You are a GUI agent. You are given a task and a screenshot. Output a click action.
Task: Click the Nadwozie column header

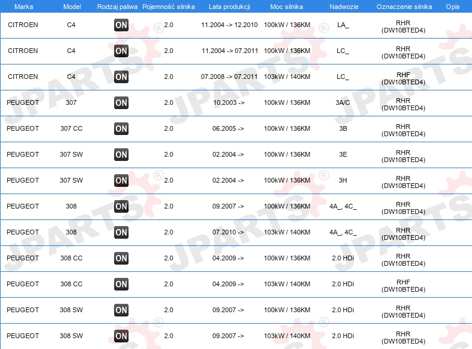[344, 7]
